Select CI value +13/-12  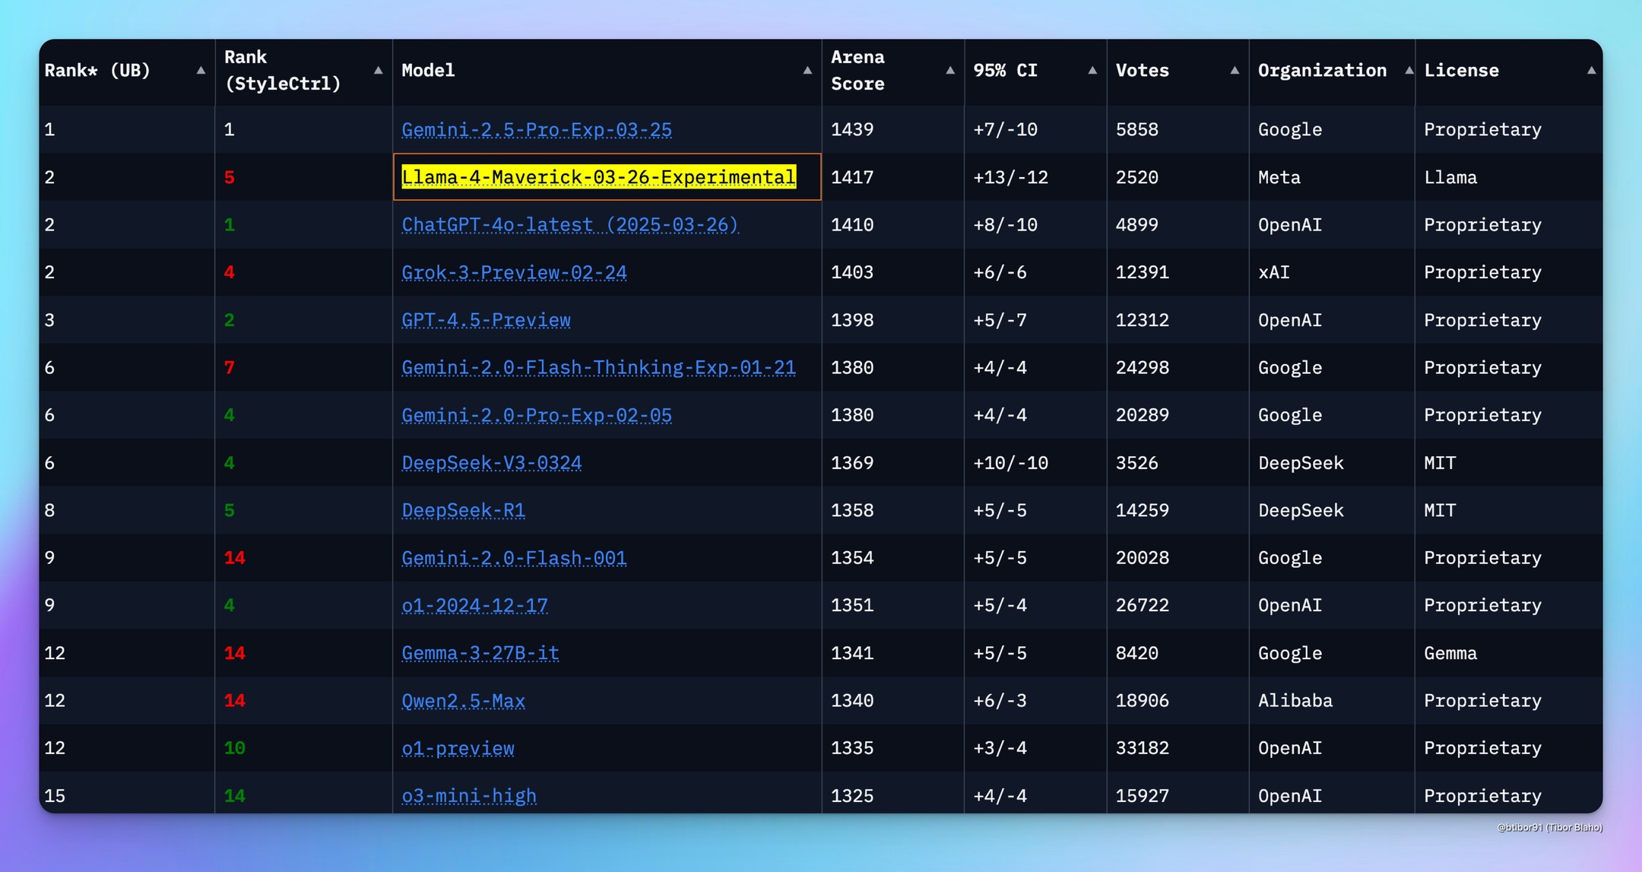1010,177
